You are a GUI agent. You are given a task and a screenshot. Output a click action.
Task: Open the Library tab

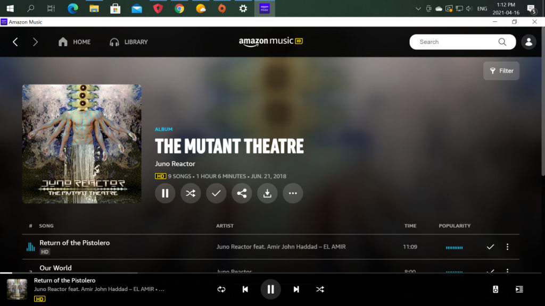[129, 42]
